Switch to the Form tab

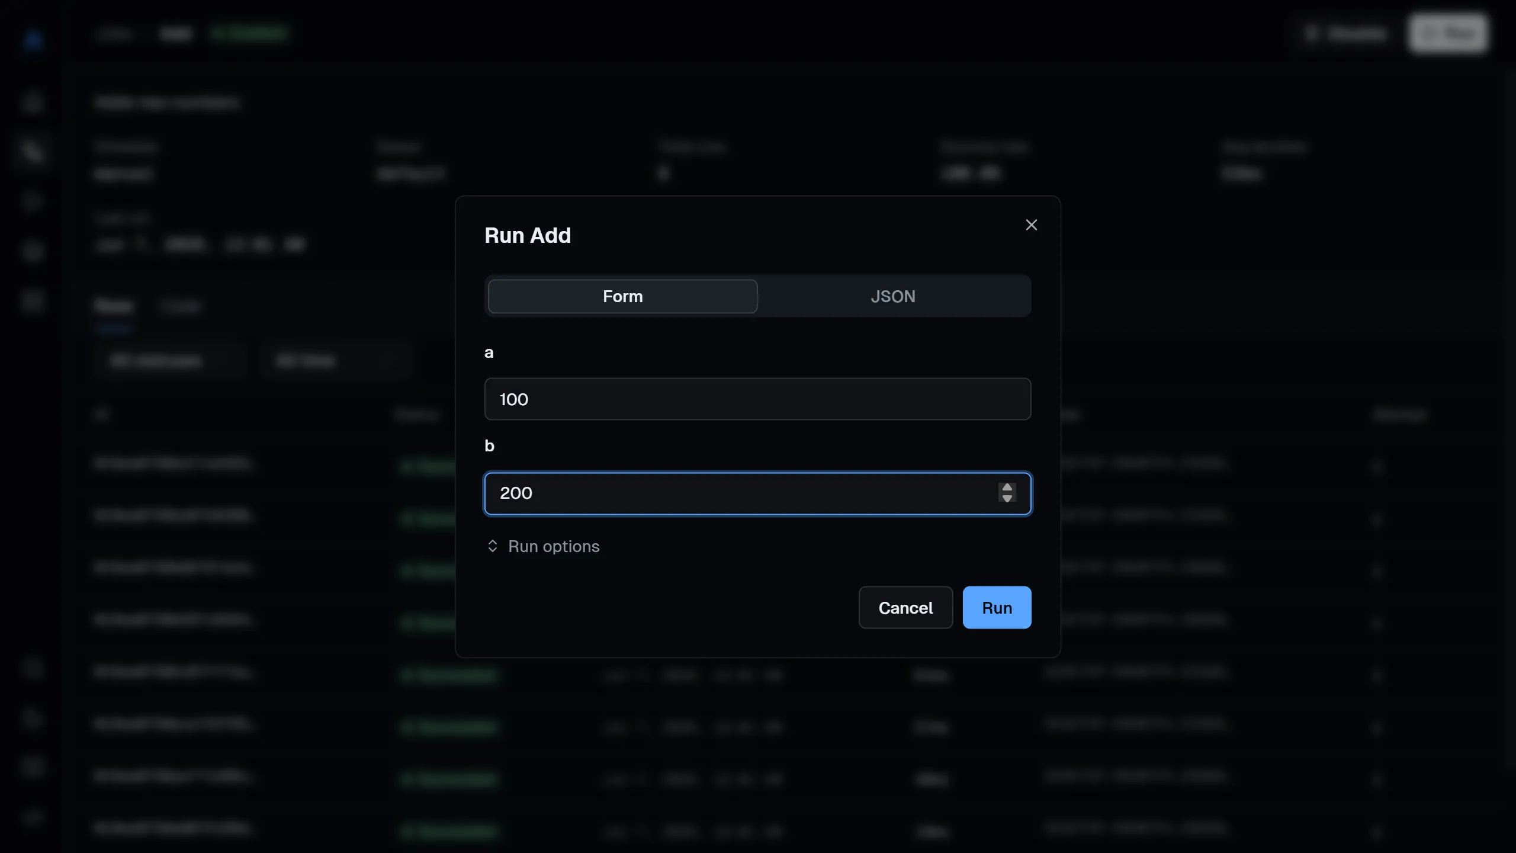point(622,296)
